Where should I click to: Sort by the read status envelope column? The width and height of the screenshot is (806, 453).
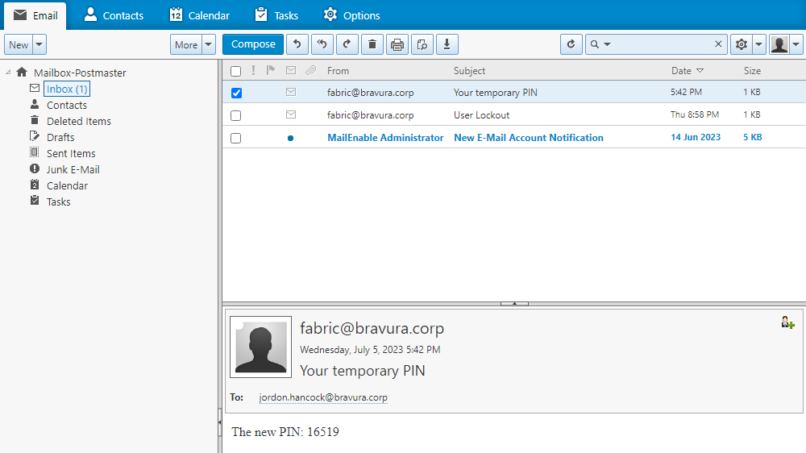(x=291, y=70)
